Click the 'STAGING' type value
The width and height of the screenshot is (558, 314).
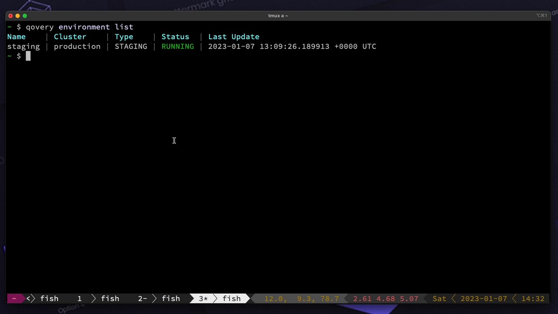pyautogui.click(x=131, y=47)
